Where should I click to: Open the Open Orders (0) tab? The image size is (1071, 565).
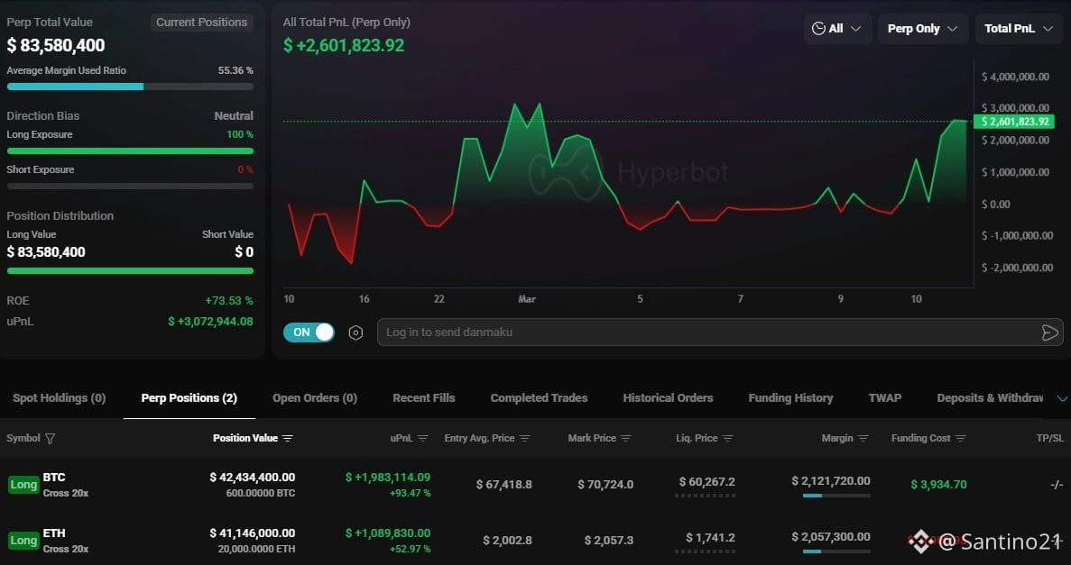315,397
